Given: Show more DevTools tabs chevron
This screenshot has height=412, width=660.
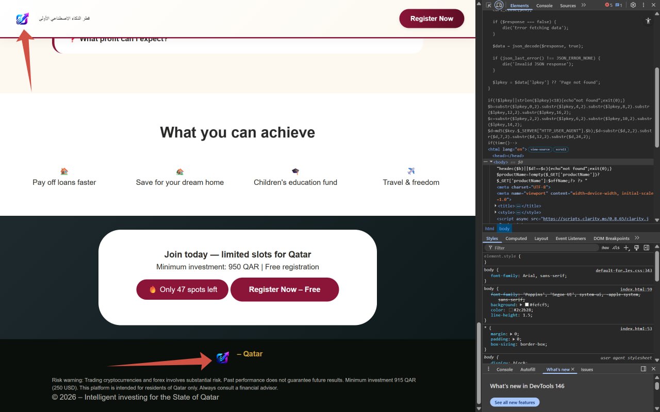Looking at the screenshot, I should click(x=583, y=5).
